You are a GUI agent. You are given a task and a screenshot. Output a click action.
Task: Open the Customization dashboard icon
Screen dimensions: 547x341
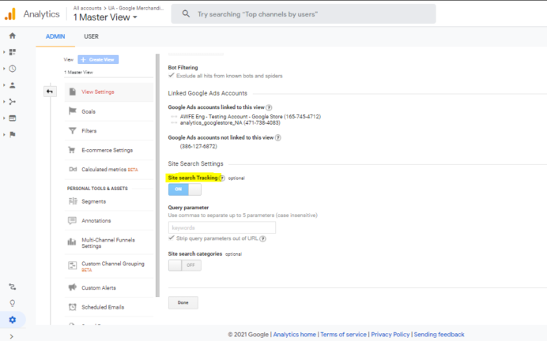(13, 52)
